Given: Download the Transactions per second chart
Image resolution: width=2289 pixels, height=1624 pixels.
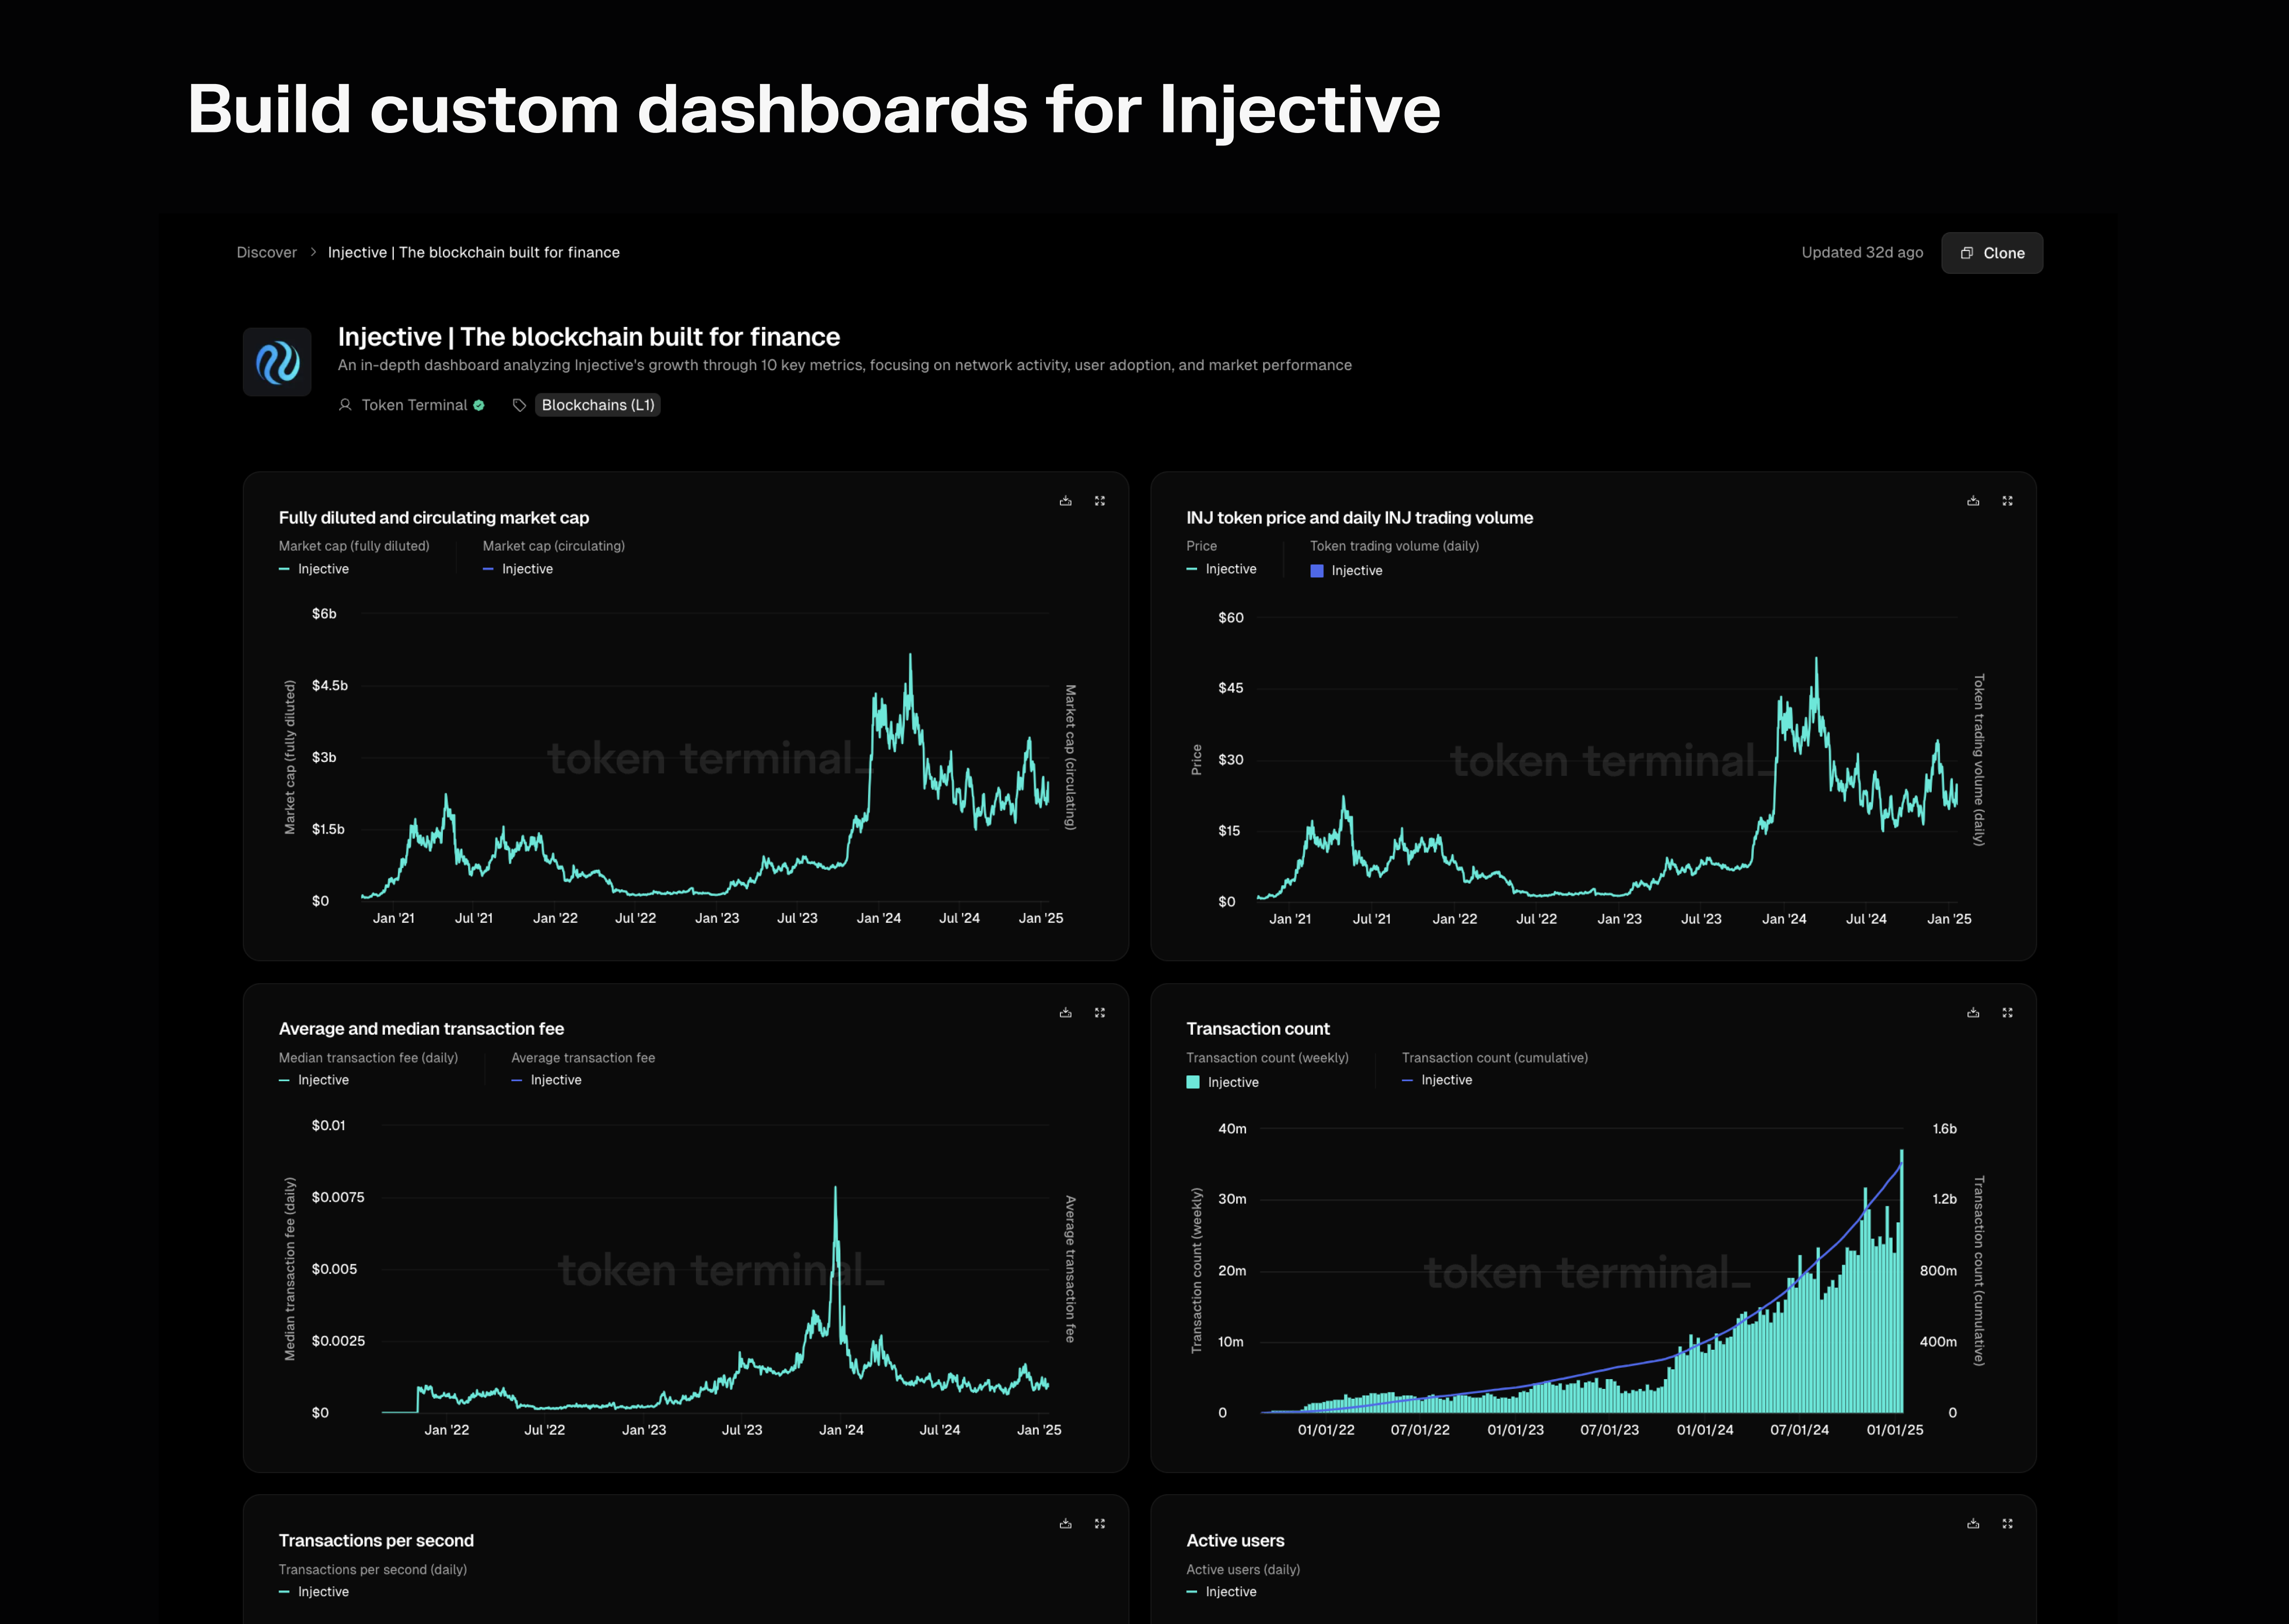Looking at the screenshot, I should pos(1065,1524).
